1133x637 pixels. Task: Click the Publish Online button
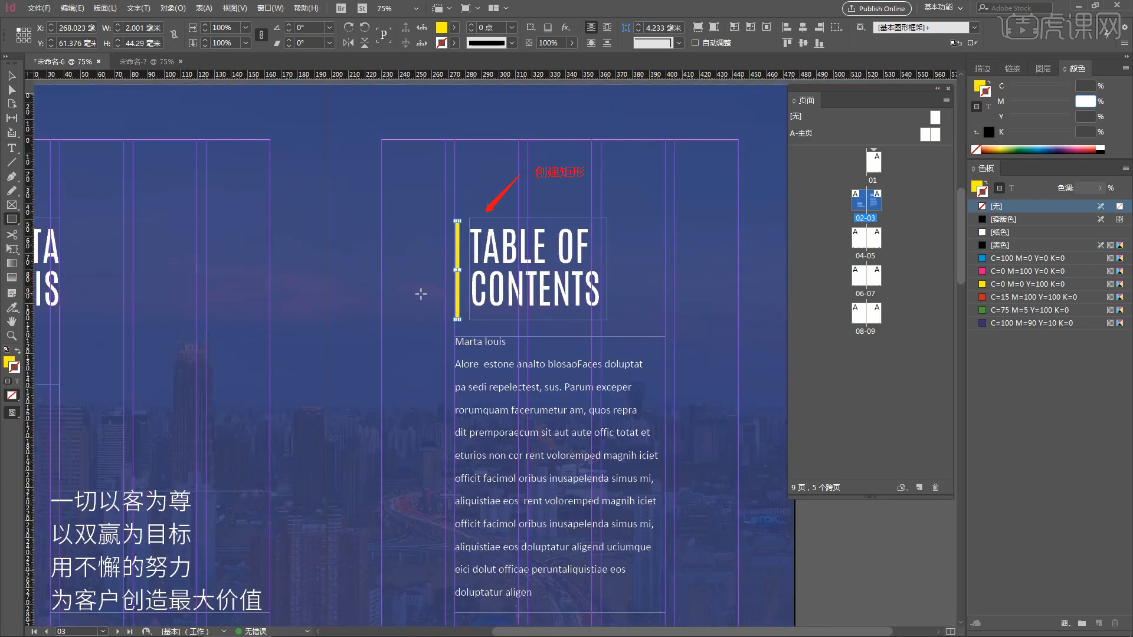point(876,8)
